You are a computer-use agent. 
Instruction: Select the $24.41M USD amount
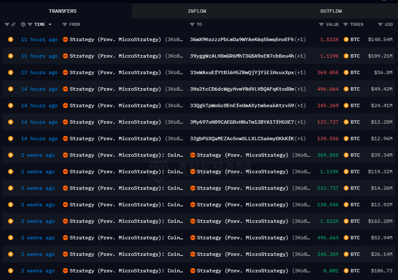pos(381,105)
